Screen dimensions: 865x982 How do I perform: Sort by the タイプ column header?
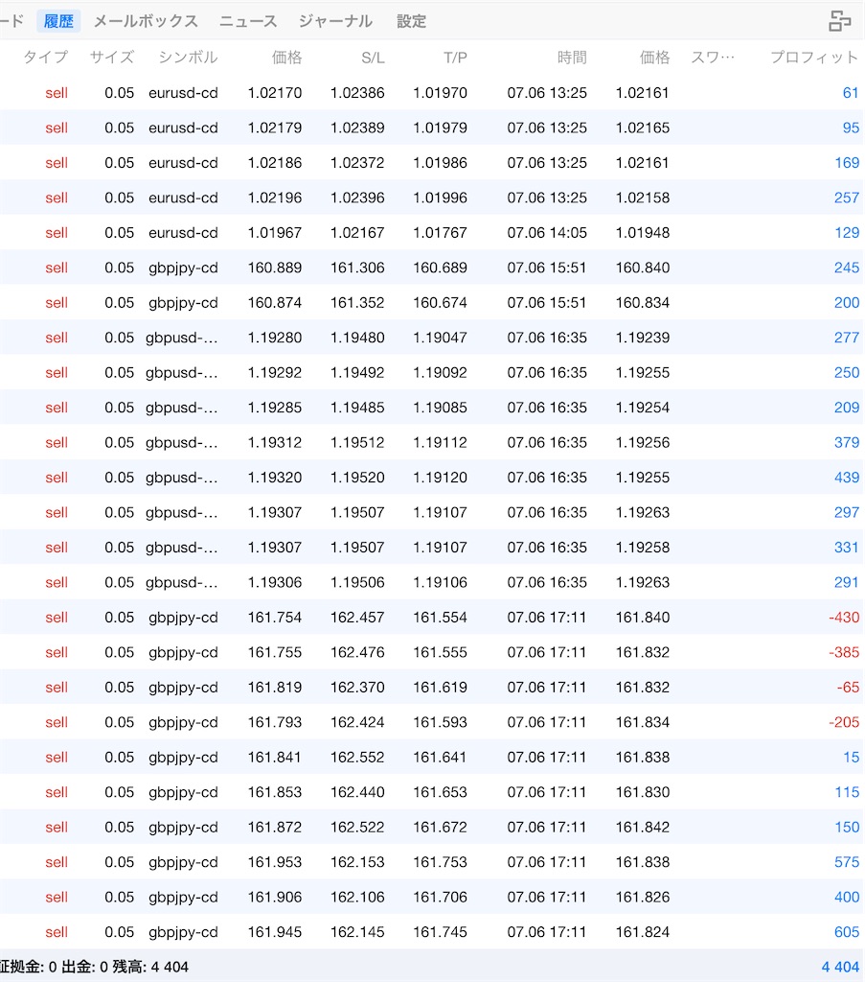coord(45,58)
